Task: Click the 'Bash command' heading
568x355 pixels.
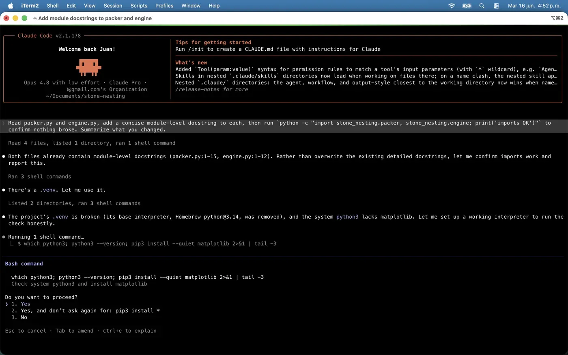Action: (x=24, y=264)
